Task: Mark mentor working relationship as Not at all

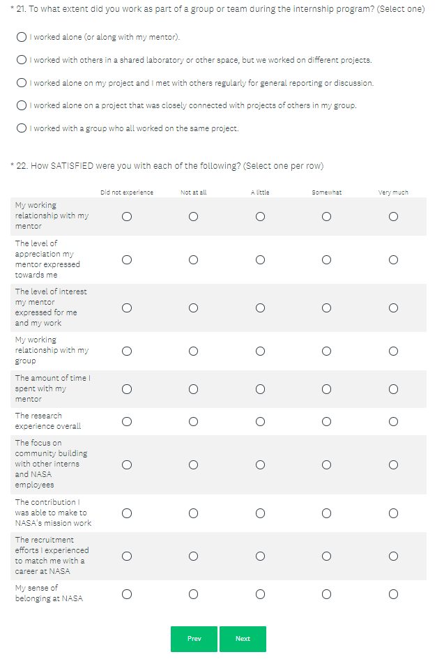Action: (193, 217)
